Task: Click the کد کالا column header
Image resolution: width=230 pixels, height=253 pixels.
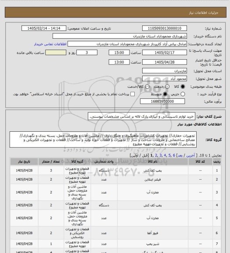Action: coord(200,162)
